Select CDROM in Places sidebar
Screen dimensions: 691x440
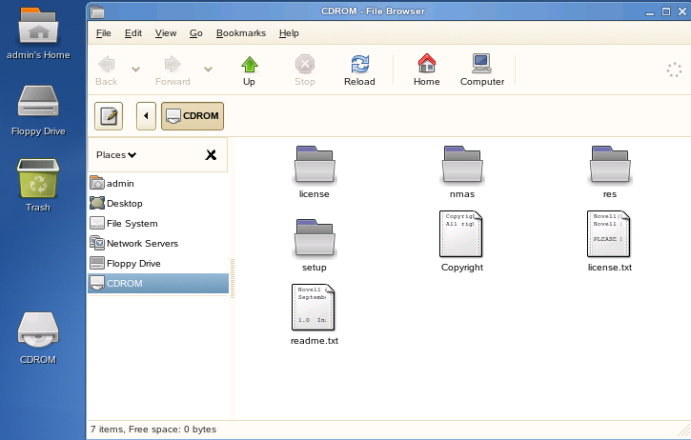coord(158,283)
